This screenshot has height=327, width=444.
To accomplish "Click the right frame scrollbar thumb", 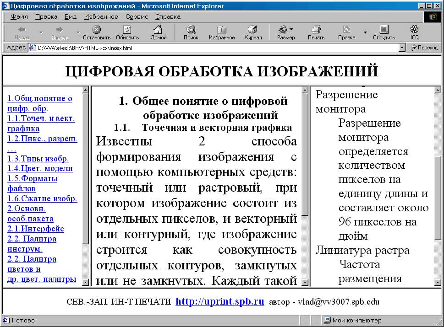I will pos(438,198).
